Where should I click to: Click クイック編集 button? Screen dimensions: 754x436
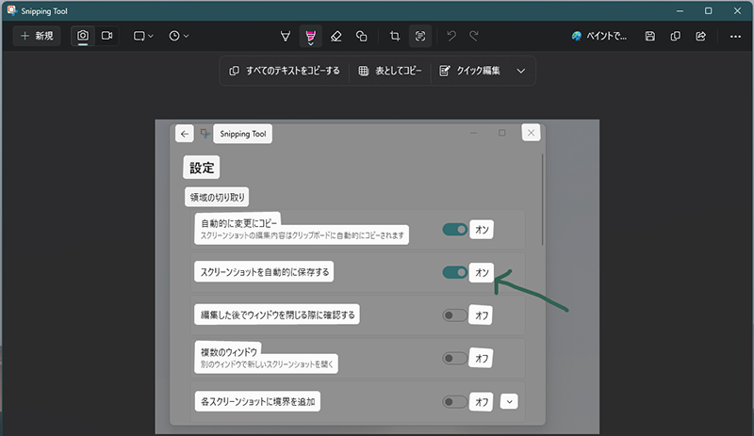pos(469,71)
